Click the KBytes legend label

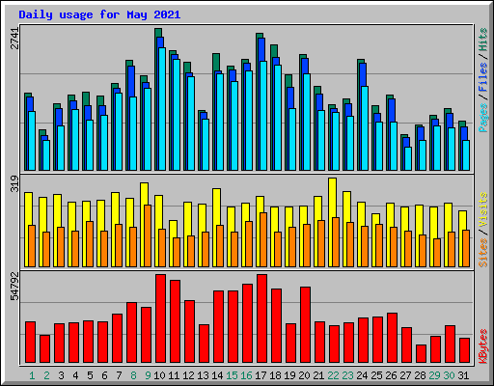[483, 346]
